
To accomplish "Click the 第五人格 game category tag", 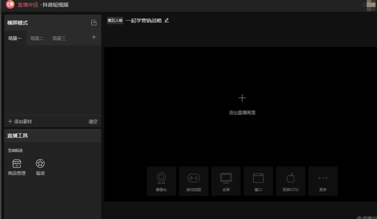I will click(x=115, y=20).
